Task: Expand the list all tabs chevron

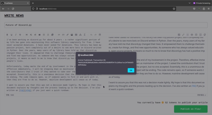Action: point(190,3)
